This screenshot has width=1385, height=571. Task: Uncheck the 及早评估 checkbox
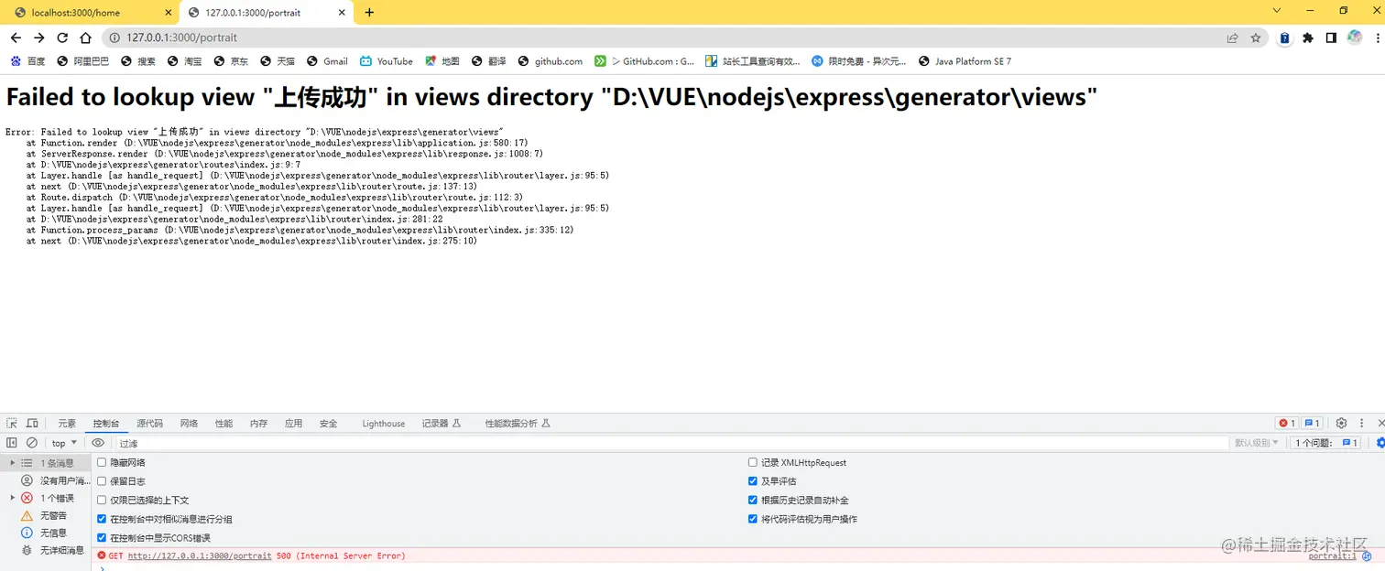(753, 481)
